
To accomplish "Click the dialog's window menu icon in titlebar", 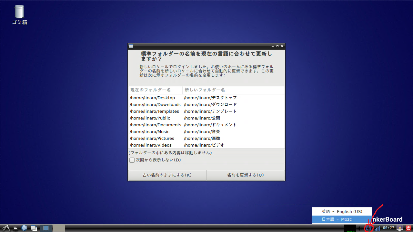I will (131, 46).
